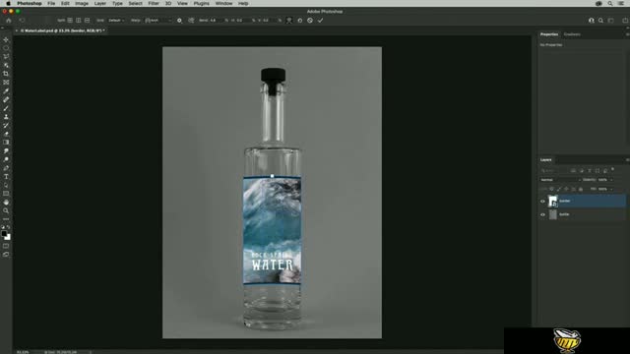630x354 pixels.
Task: Hide the bottom bottle layer eye
Action: point(542,214)
